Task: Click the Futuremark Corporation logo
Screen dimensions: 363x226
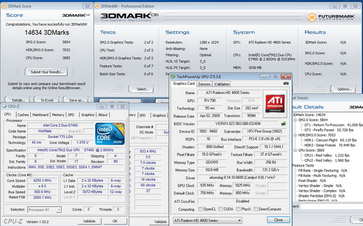Action: (331, 17)
